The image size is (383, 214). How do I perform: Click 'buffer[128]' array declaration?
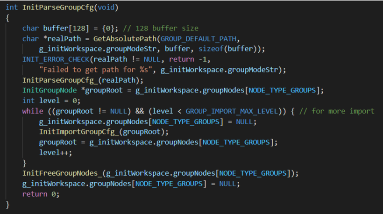point(66,29)
